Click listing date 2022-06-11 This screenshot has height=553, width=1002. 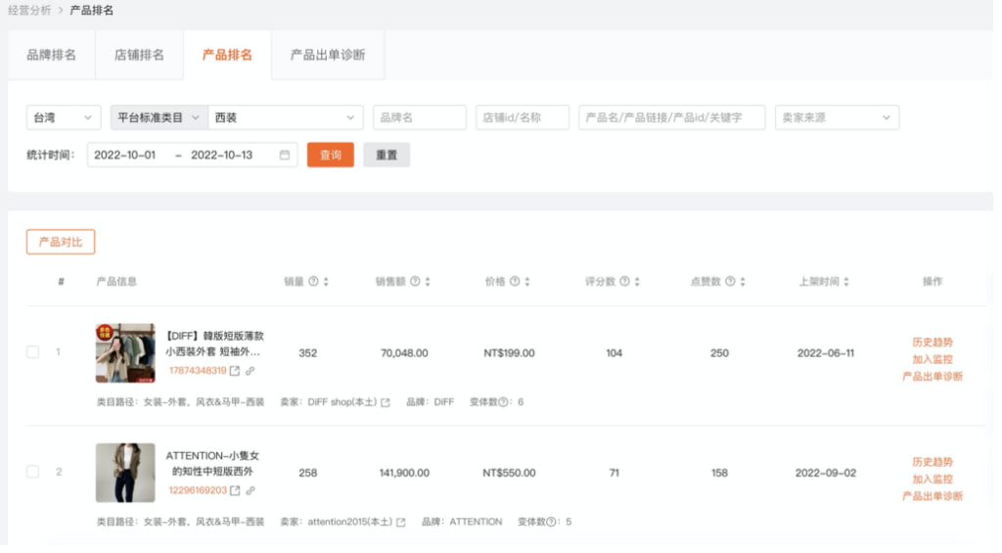pos(826,353)
